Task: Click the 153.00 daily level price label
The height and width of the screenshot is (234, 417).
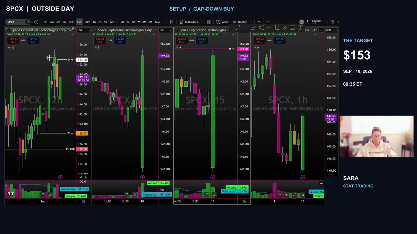Action: [82, 60]
